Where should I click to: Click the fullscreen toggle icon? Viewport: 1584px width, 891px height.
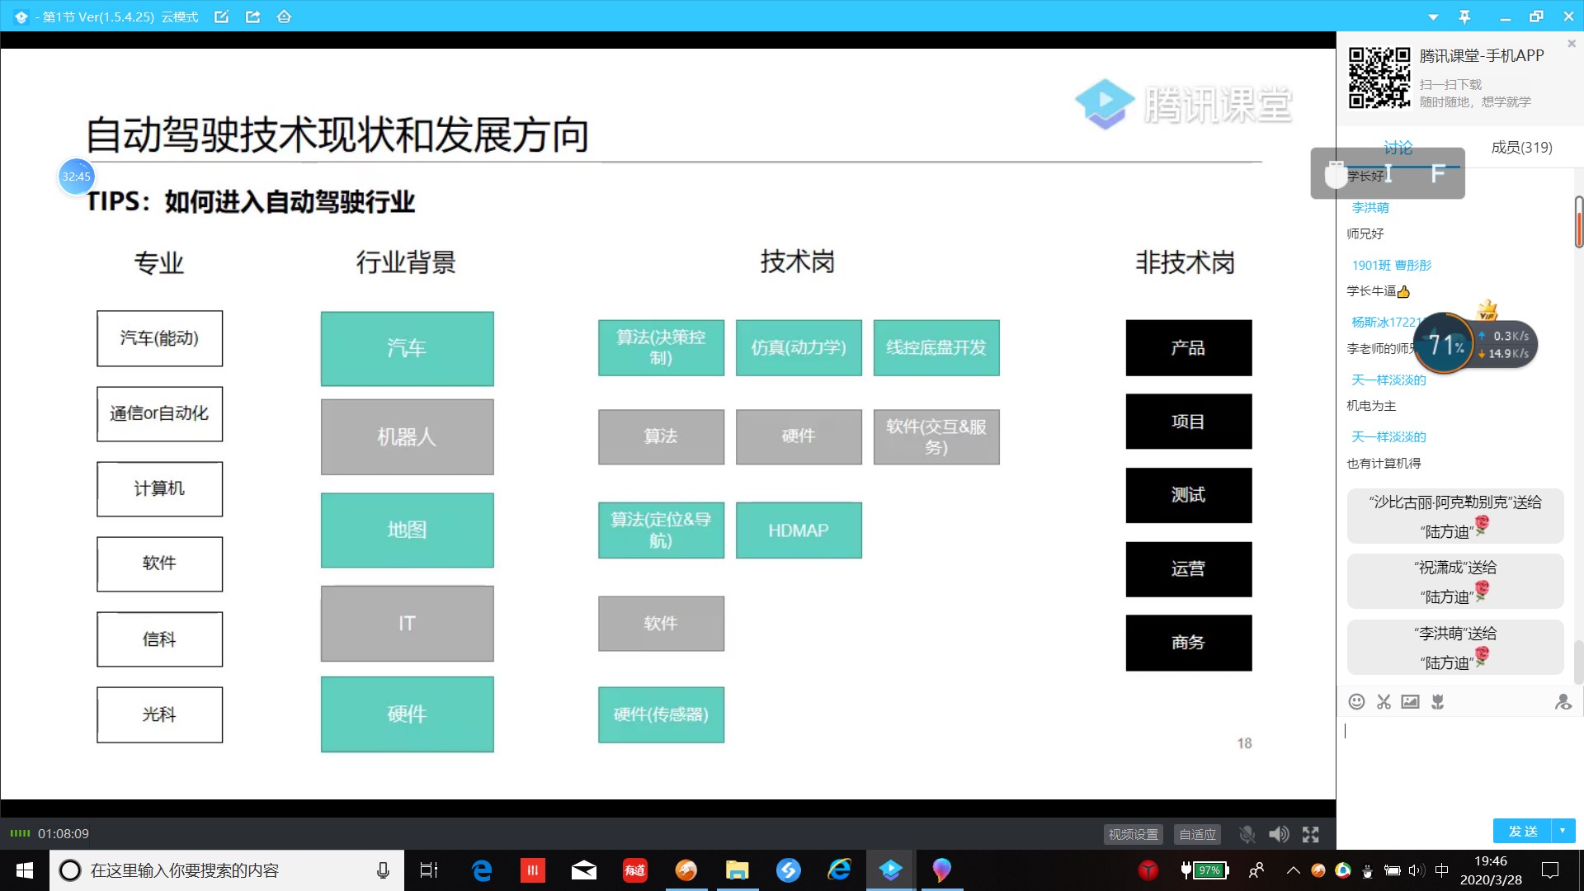click(1312, 834)
